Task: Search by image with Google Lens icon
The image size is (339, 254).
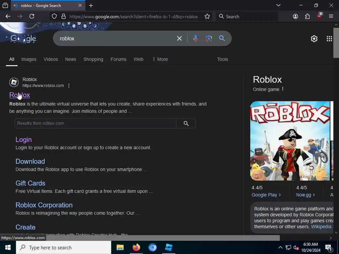Action: click(x=209, y=38)
